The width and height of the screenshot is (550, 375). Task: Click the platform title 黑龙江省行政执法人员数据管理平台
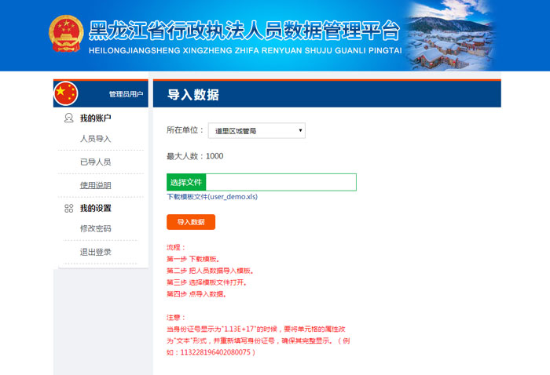(x=244, y=31)
